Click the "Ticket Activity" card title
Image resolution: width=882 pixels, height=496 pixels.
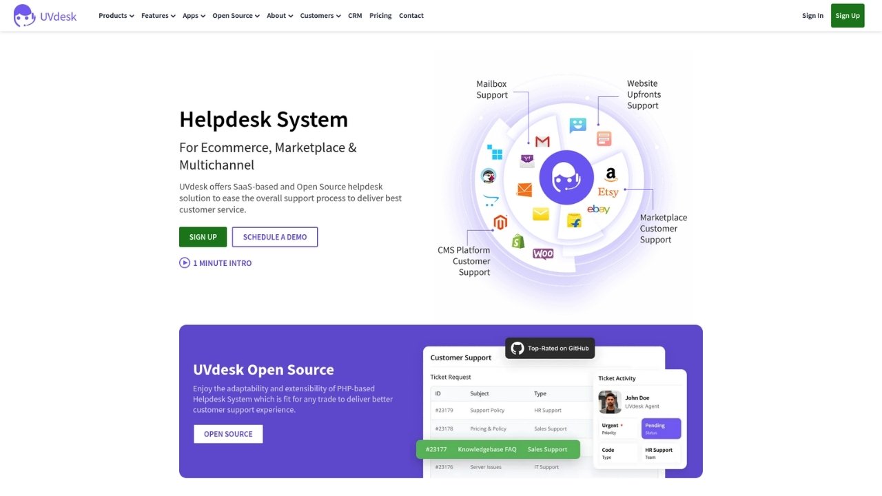(617, 378)
